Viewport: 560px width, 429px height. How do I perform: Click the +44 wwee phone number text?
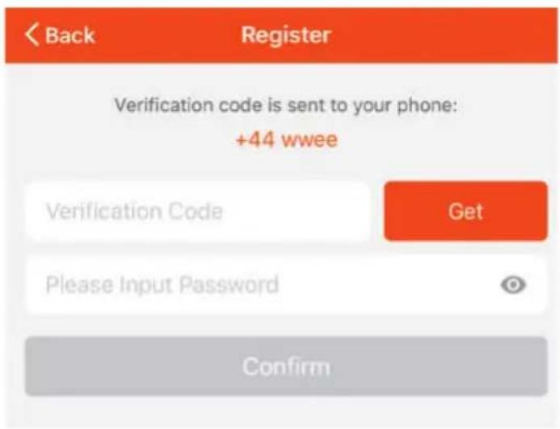tap(287, 139)
